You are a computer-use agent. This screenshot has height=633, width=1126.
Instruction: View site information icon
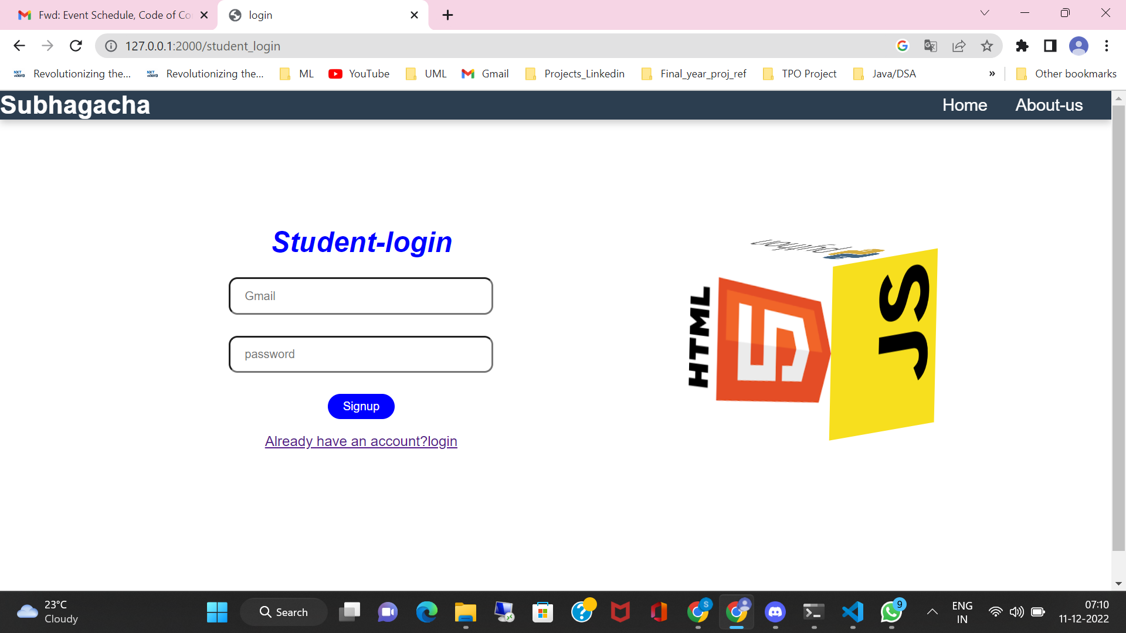click(x=111, y=46)
